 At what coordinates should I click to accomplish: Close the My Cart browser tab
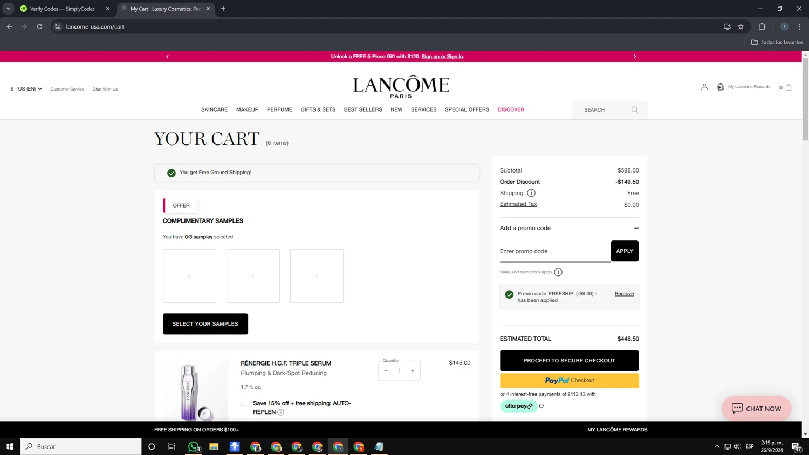click(x=208, y=9)
